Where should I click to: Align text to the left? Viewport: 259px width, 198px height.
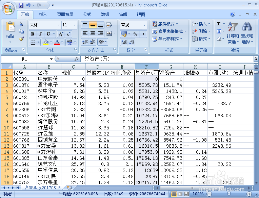click(85, 33)
